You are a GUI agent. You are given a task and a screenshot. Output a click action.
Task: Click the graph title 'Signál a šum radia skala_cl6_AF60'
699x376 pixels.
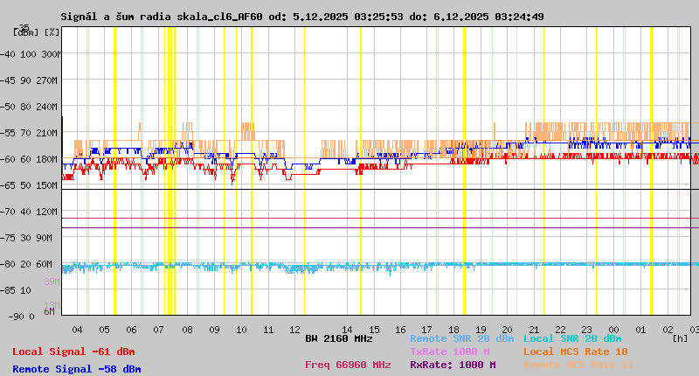tap(162, 17)
